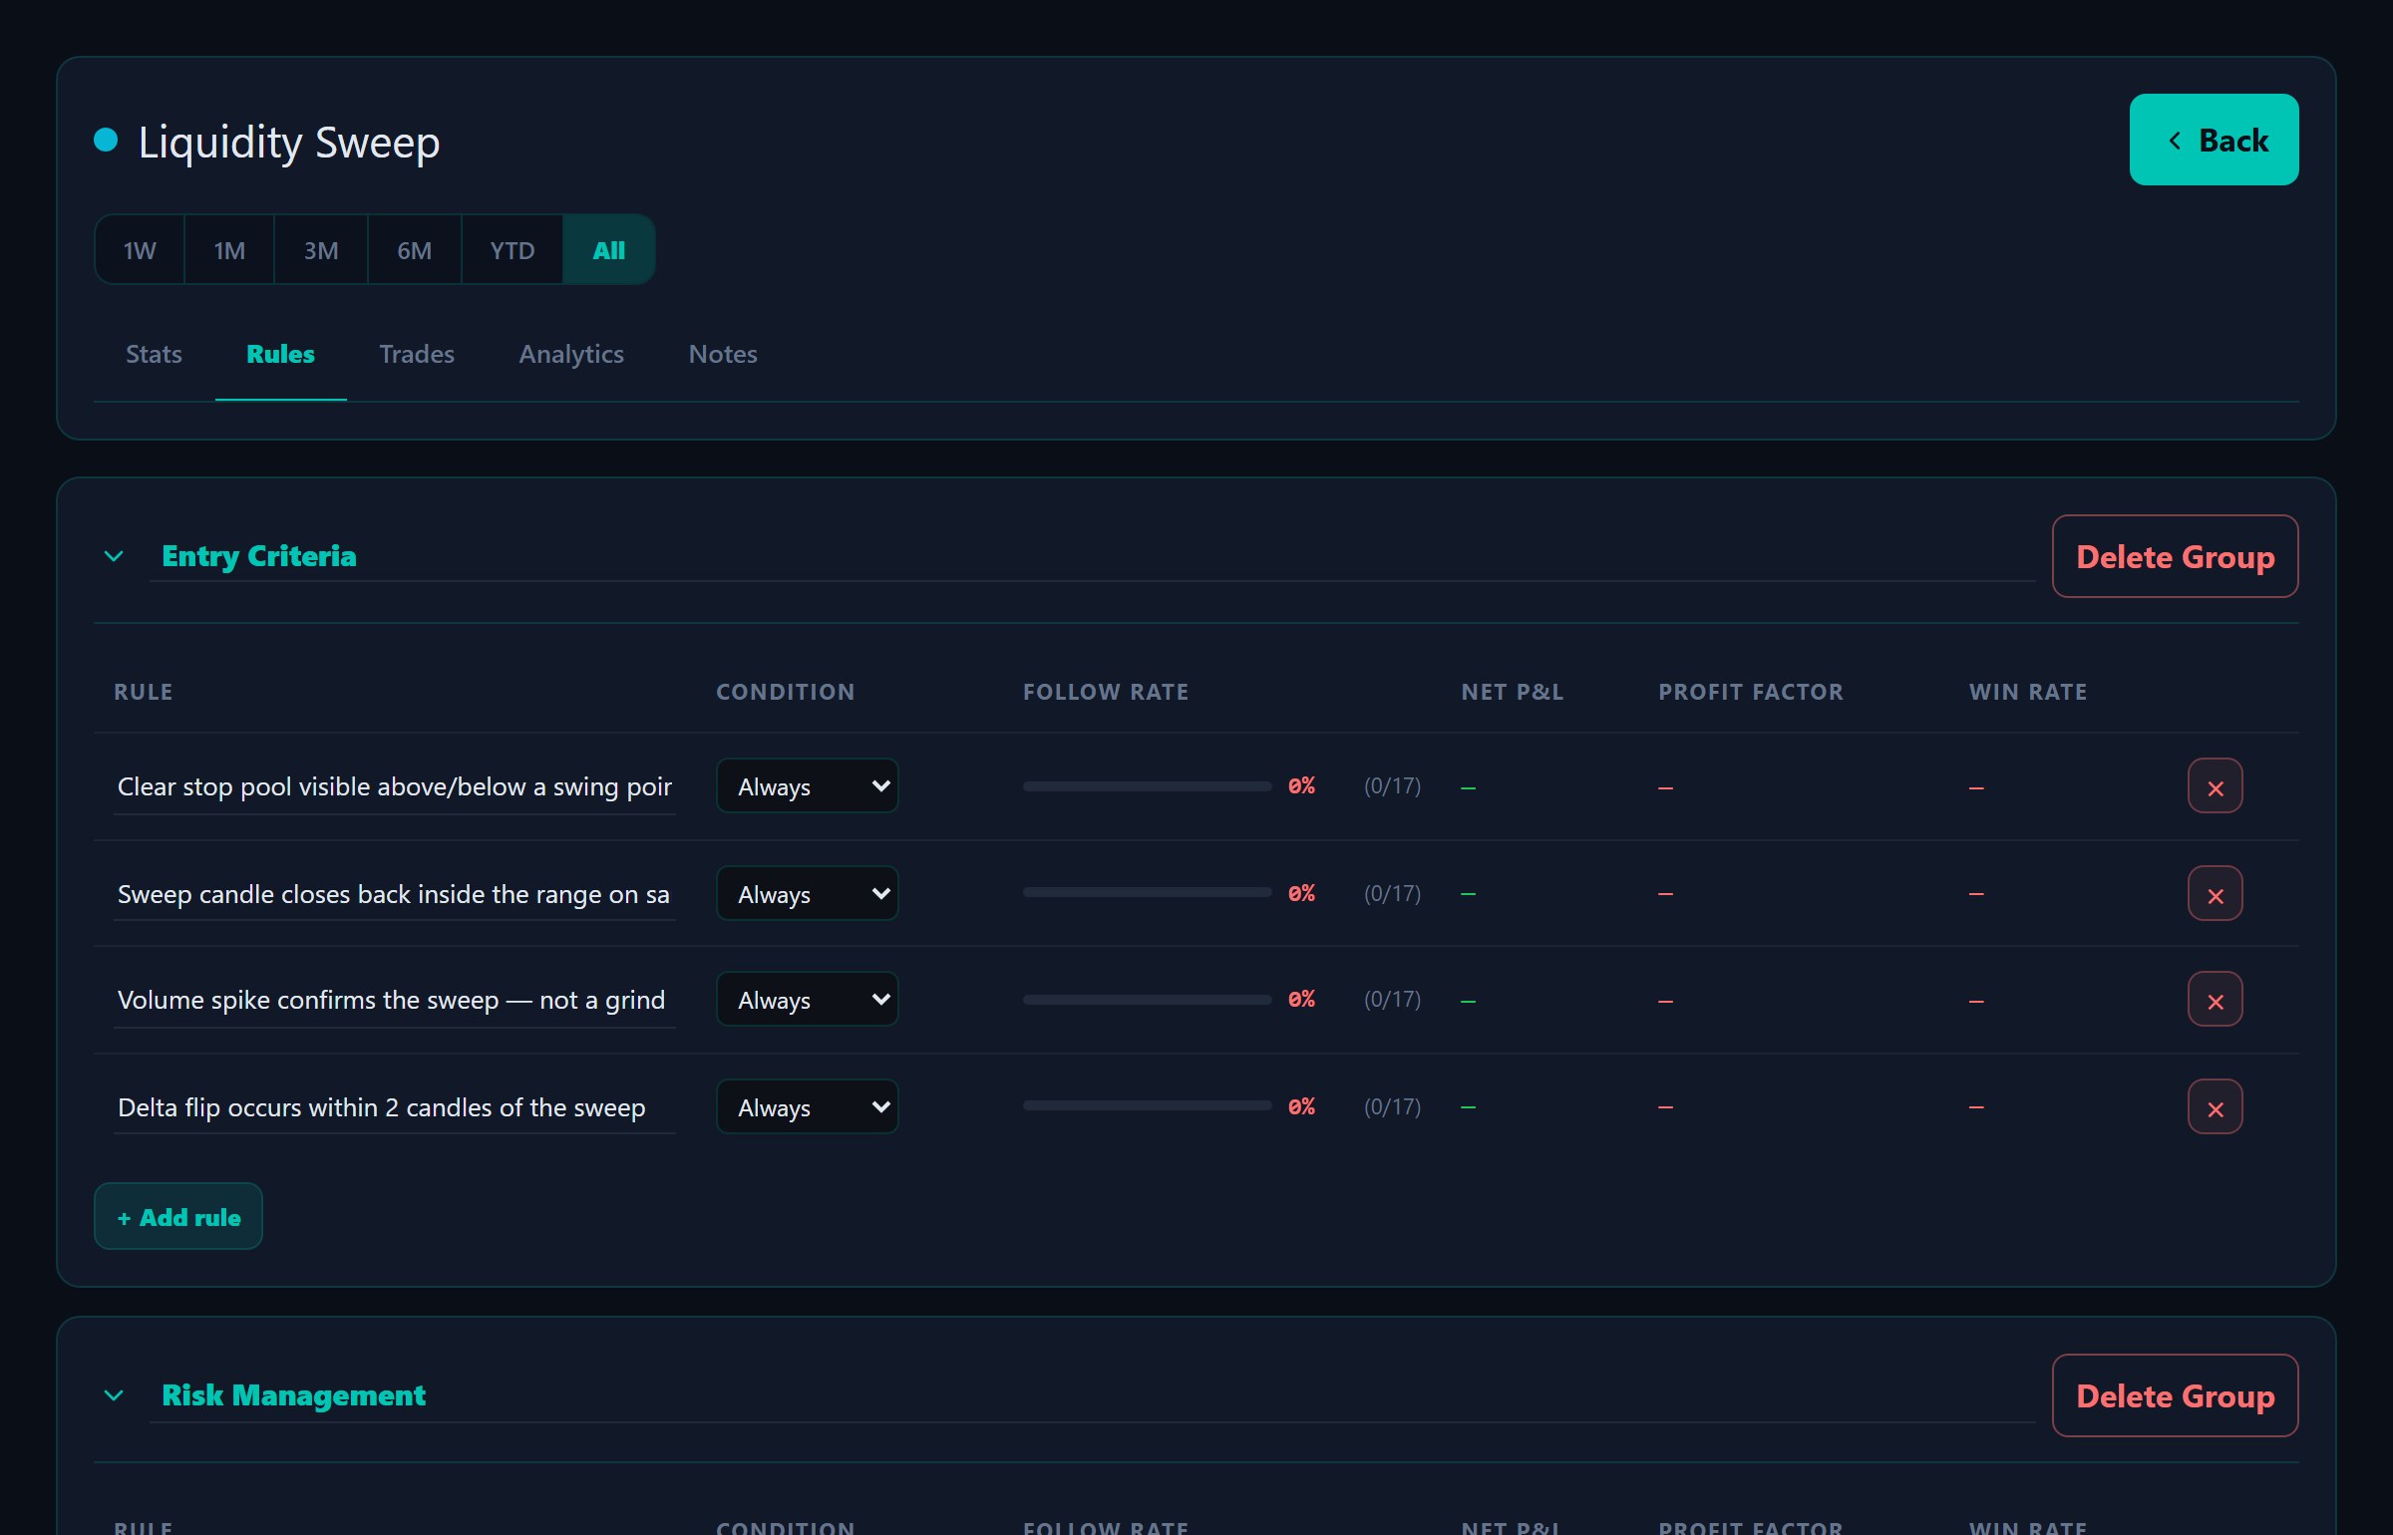Select the 1W time range
This screenshot has height=1535, width=2393.
pos(140,250)
